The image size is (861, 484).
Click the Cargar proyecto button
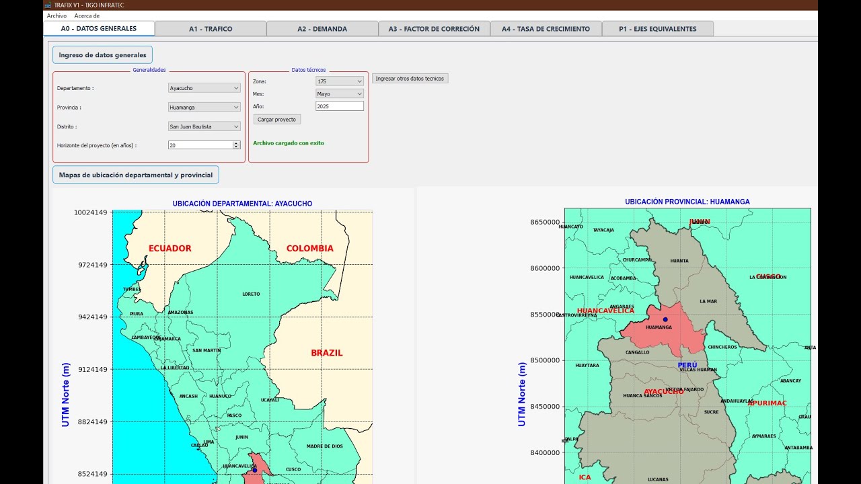[276, 119]
